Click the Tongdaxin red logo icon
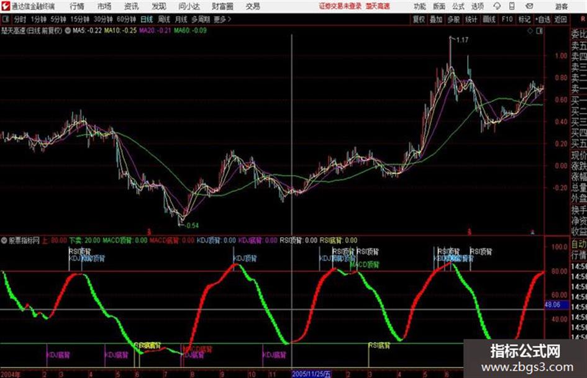 coord(5,6)
